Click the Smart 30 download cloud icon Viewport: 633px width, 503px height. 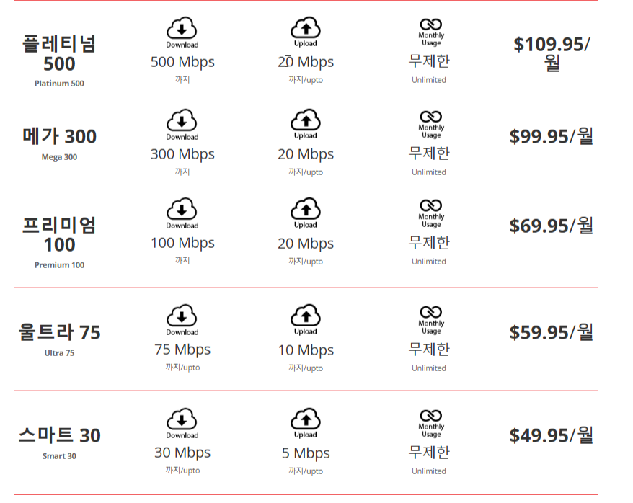(182, 419)
